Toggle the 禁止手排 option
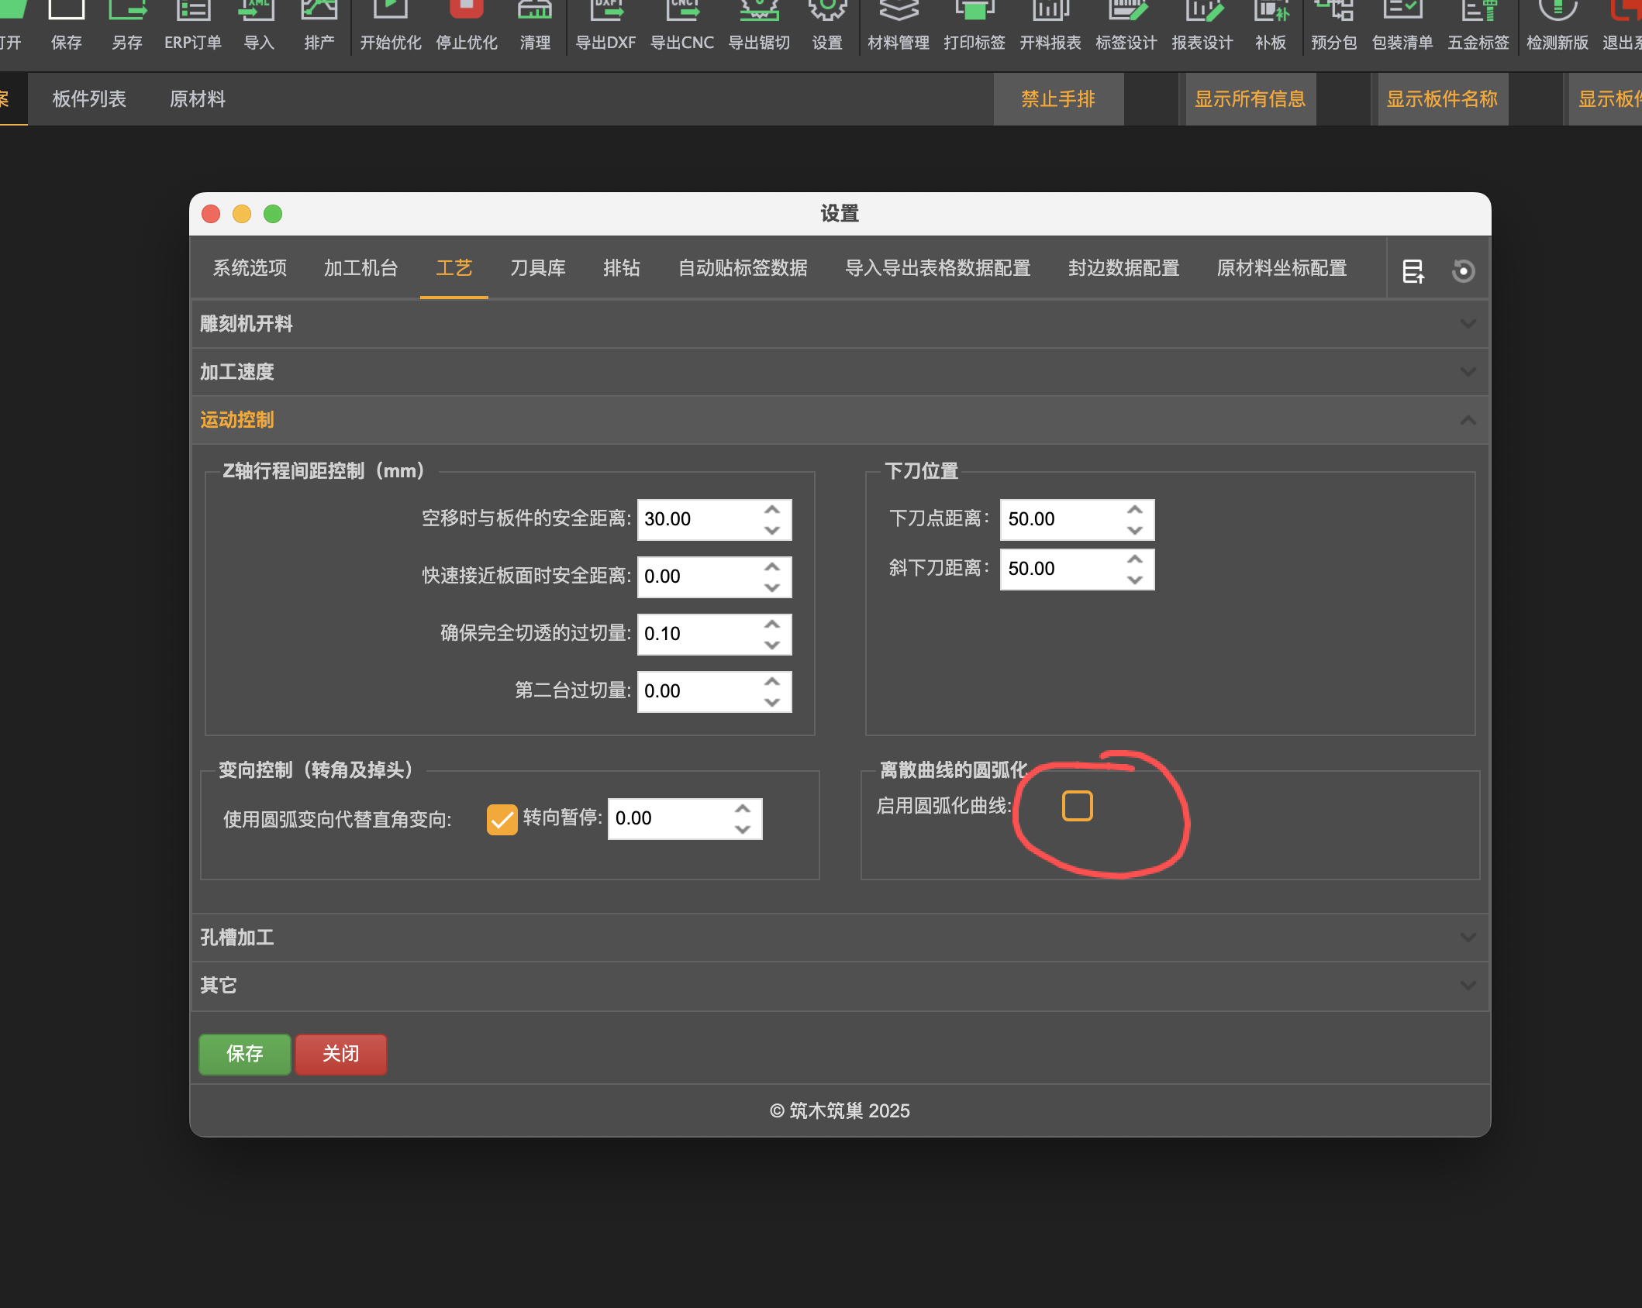1642x1308 pixels. click(1058, 98)
